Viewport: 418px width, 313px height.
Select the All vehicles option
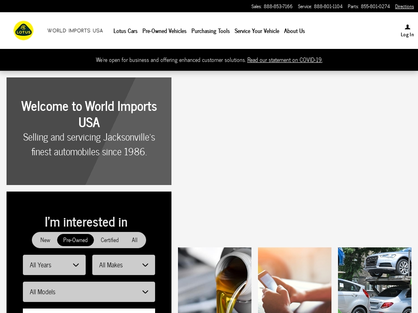pyautogui.click(x=135, y=240)
